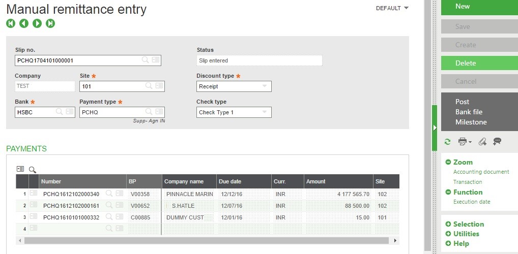Screen dimensions: 518x254
Task: Open Site field selection list icon
Action: (x=159, y=86)
